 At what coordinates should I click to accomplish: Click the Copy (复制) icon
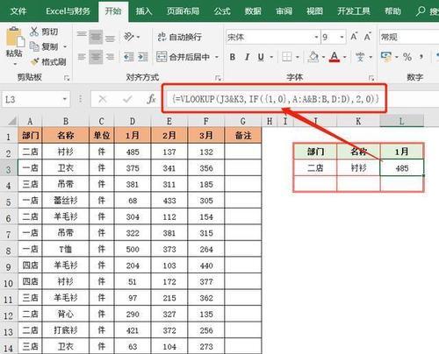[x=34, y=46]
